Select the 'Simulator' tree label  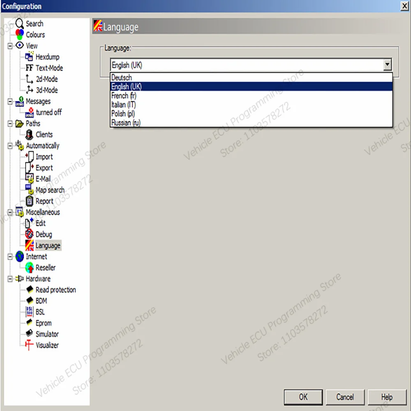47,334
